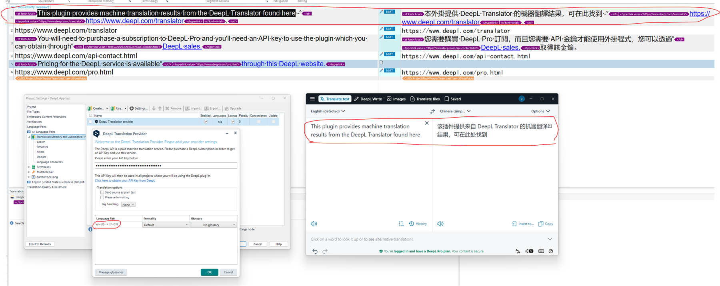Open the Tag handling dropdown
Image resolution: width=720 pixels, height=286 pixels.
128,204
